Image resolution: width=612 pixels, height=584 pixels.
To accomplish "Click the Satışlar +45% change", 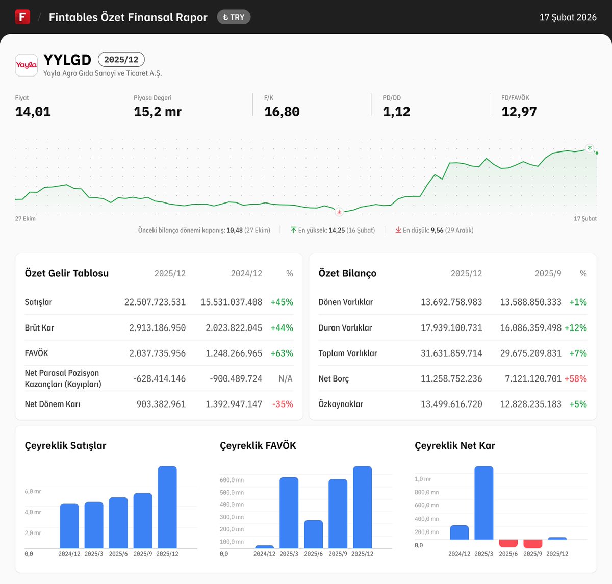I will [282, 302].
